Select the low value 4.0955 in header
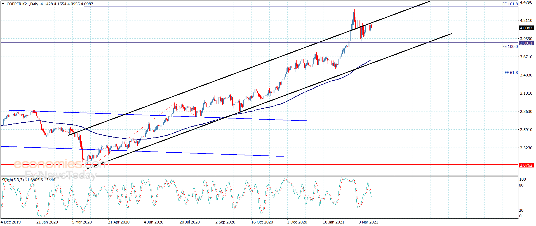This screenshot has width=536, height=226. [74, 4]
